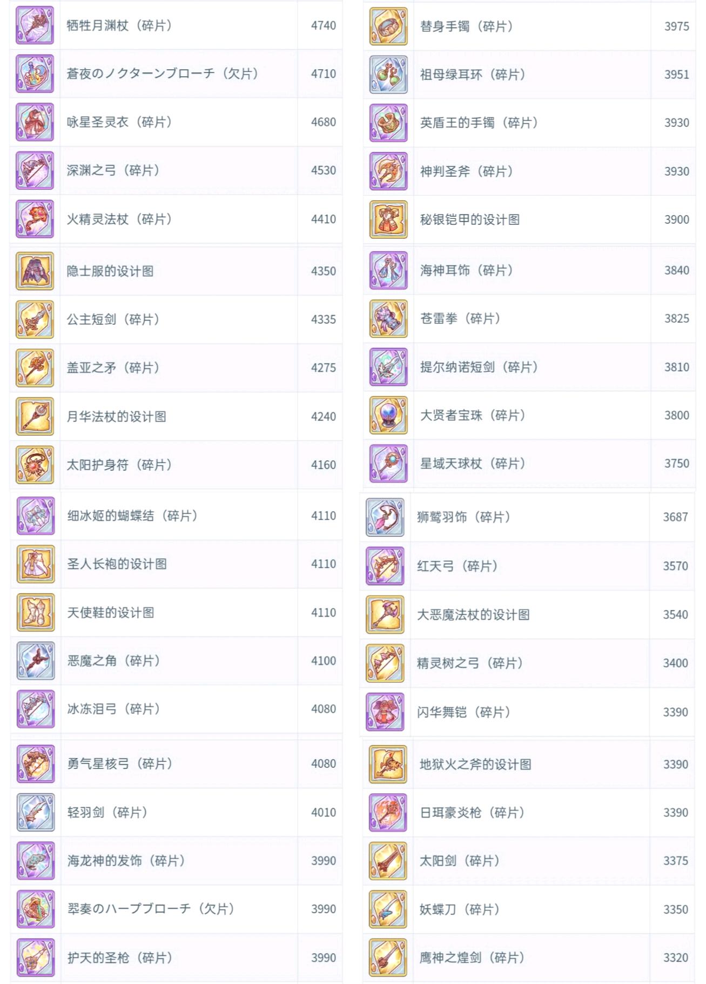Open the 日珥豪炎枪（碎片） item name
The width and height of the screenshot is (706, 984).
click(472, 813)
